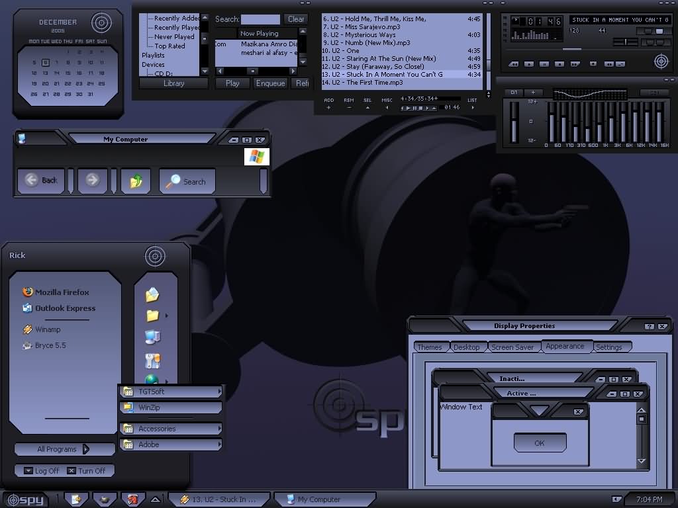Select track 14 U2 - The First Time

(401, 82)
